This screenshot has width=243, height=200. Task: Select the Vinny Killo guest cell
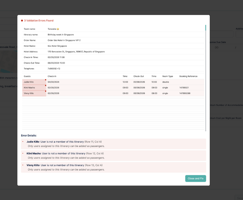tap(34, 93)
